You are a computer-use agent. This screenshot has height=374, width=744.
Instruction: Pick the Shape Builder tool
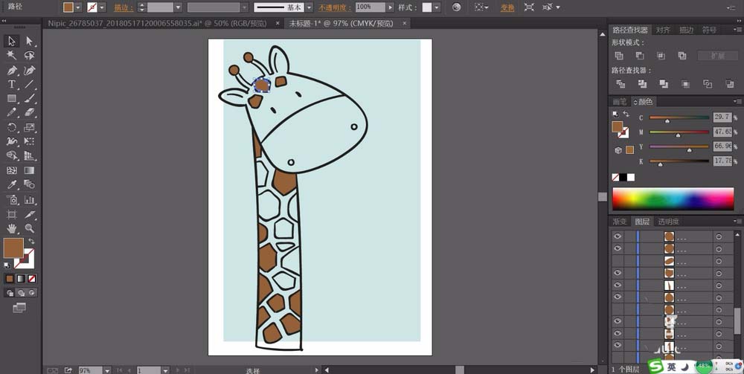pos(11,155)
